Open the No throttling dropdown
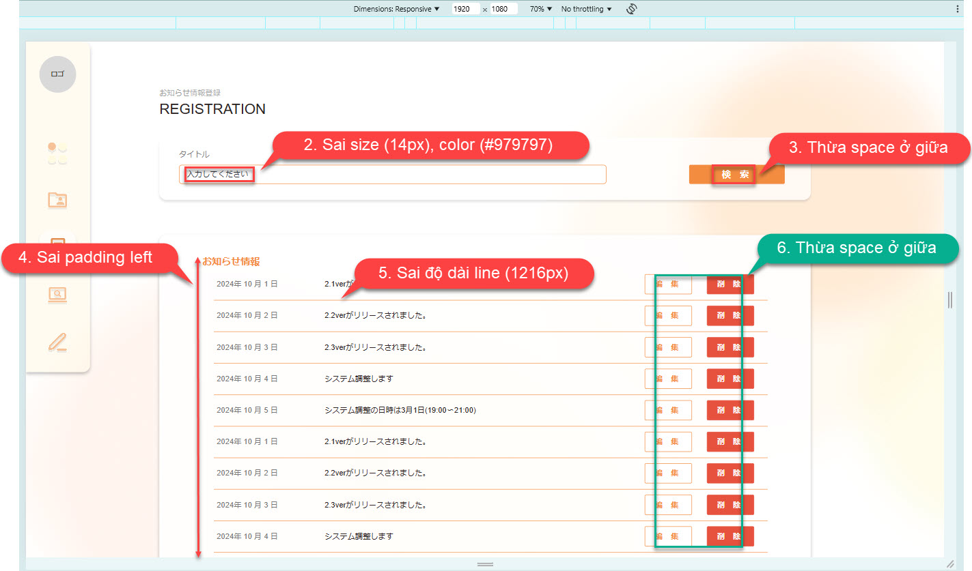The width and height of the screenshot is (972, 571). click(x=586, y=9)
